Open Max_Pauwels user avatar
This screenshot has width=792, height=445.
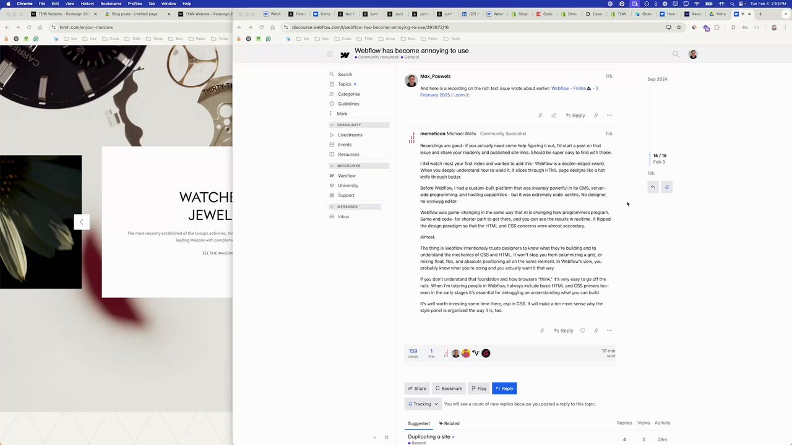tap(411, 81)
